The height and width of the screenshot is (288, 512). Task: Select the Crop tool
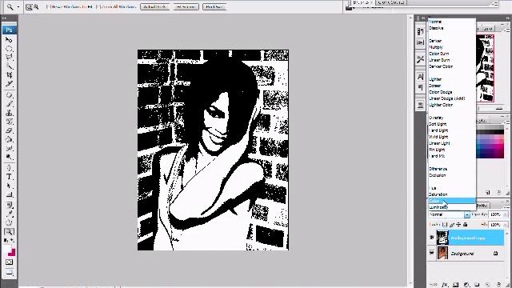(x=9, y=75)
